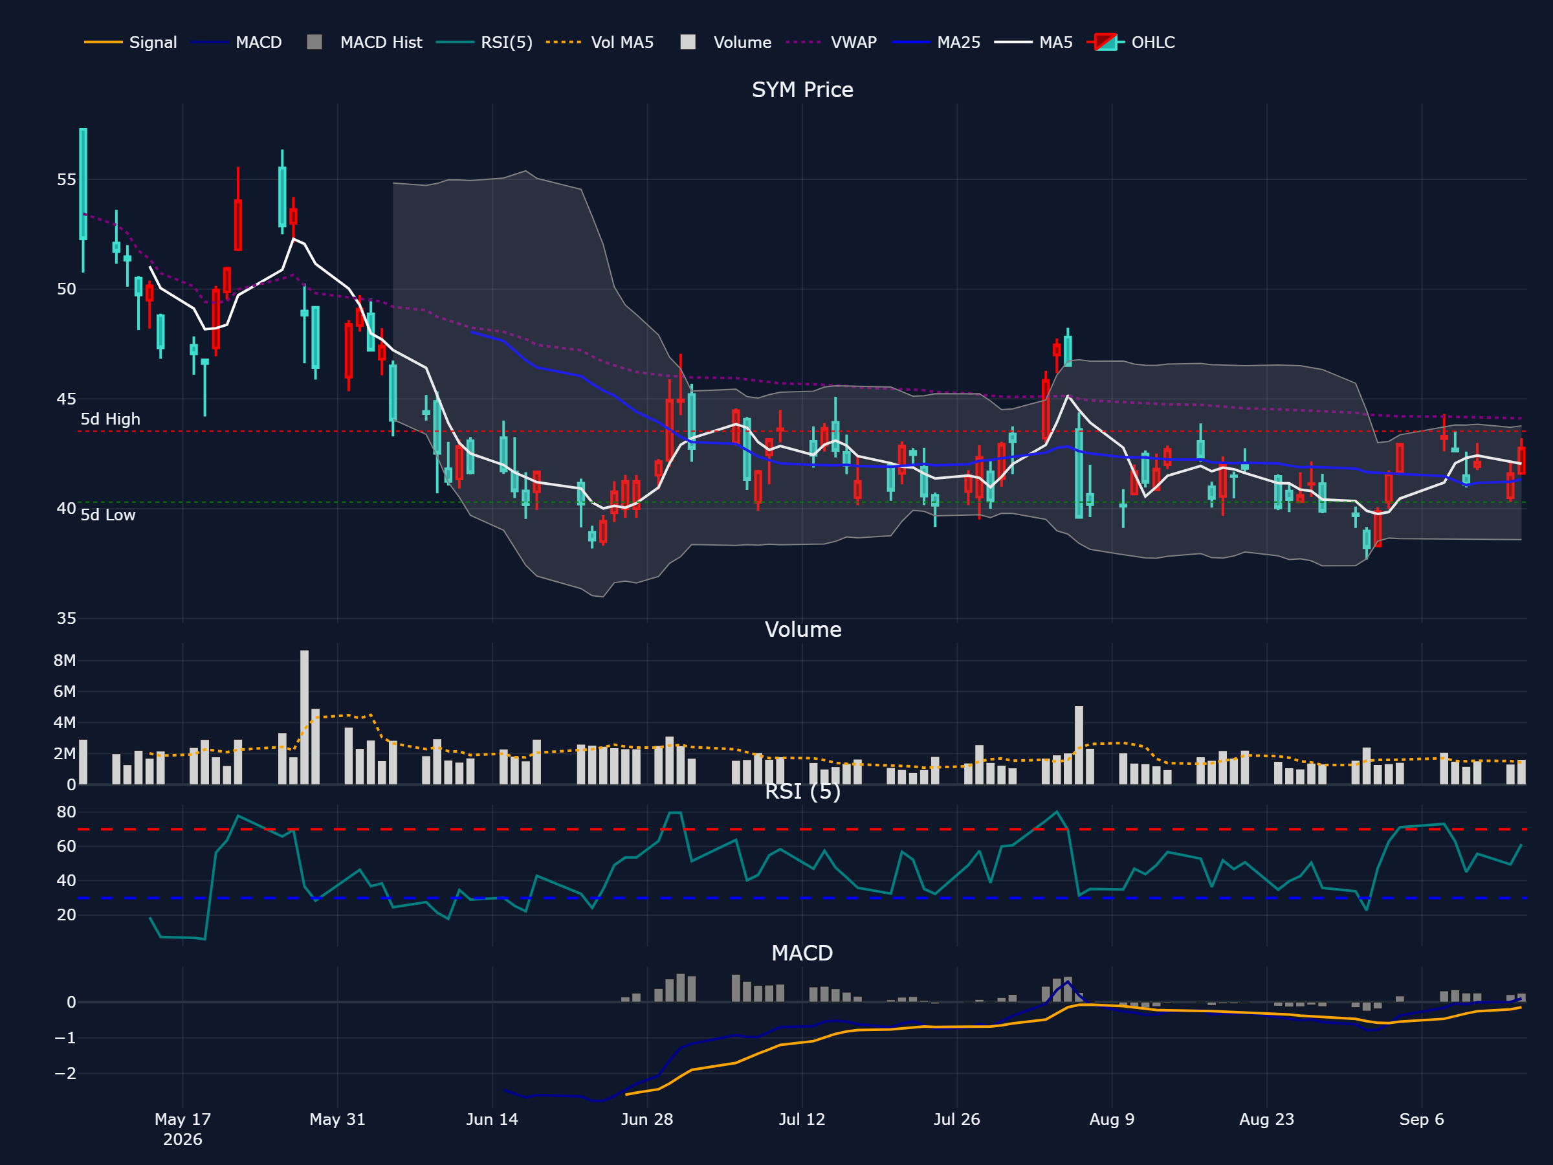
Task: Click the RSI (5) subplot title
Action: pyautogui.click(x=802, y=792)
